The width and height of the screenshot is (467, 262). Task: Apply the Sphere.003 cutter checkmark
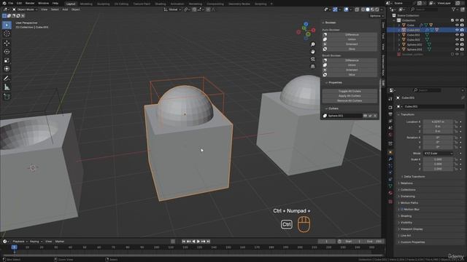[370, 116]
